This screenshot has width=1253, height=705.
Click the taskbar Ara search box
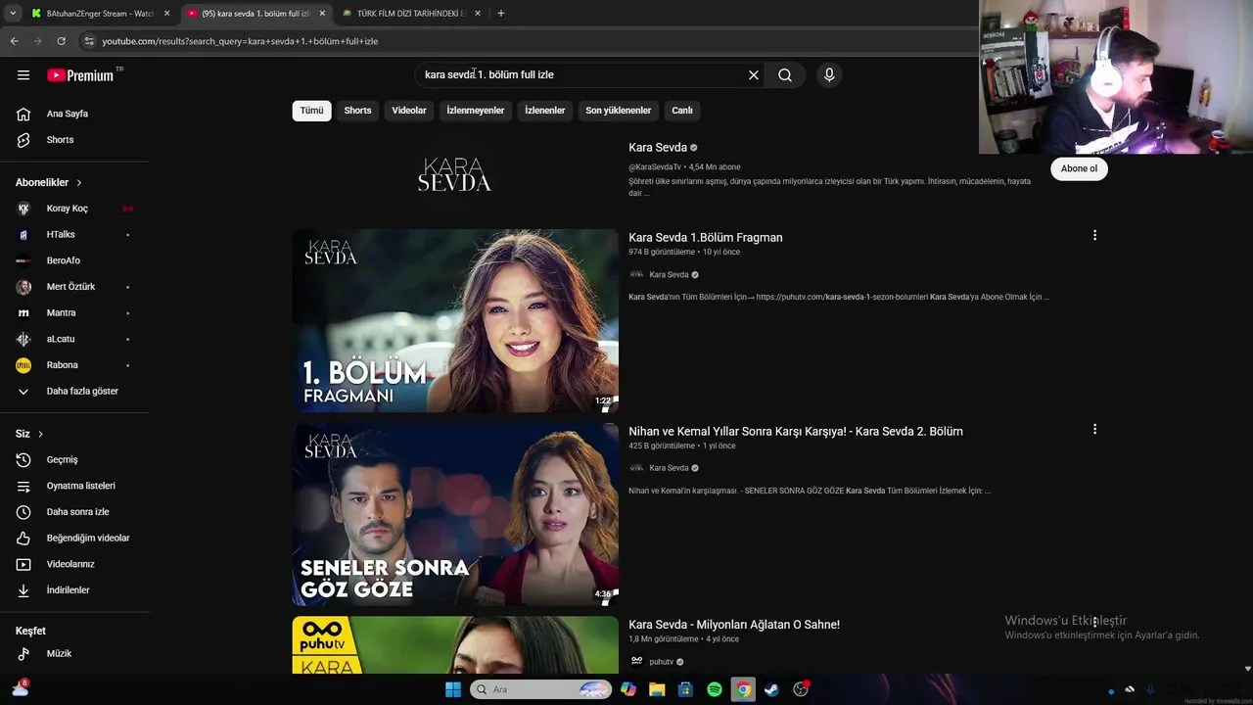tap(541, 689)
